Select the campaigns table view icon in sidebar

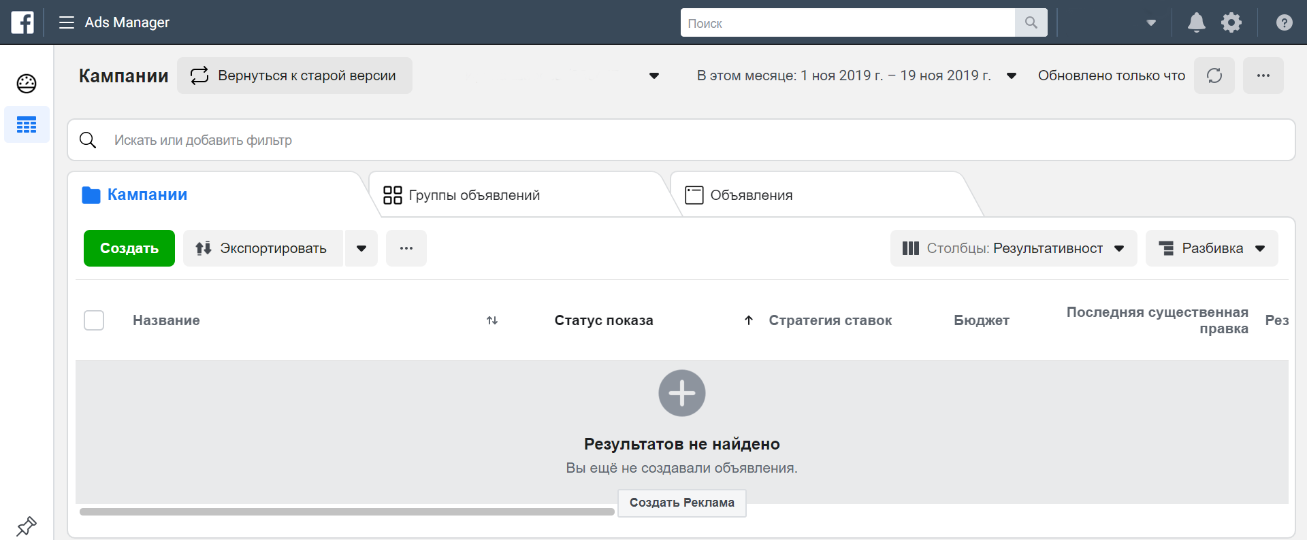tap(27, 124)
